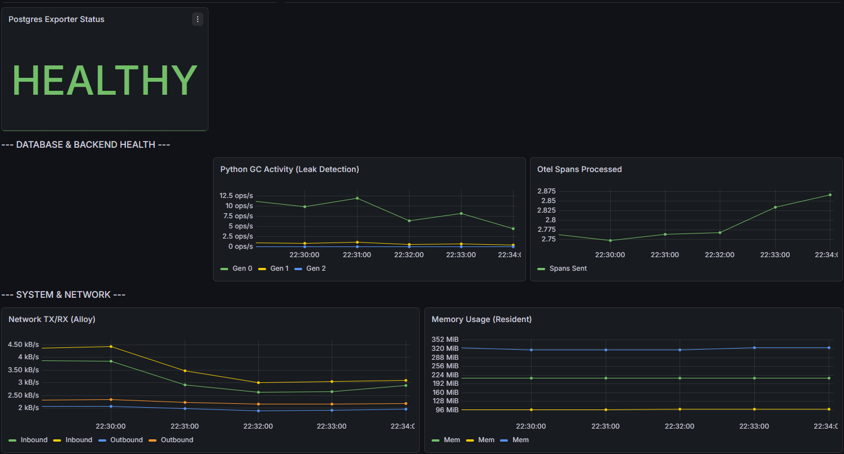Image resolution: width=844 pixels, height=454 pixels.
Task: Open color picker for green Mem swatch
Action: click(x=436, y=440)
